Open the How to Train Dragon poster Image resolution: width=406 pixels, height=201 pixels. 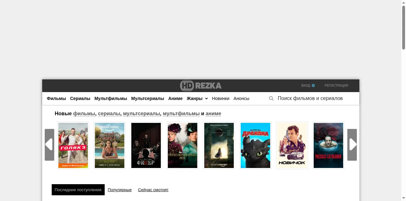[x=256, y=145]
